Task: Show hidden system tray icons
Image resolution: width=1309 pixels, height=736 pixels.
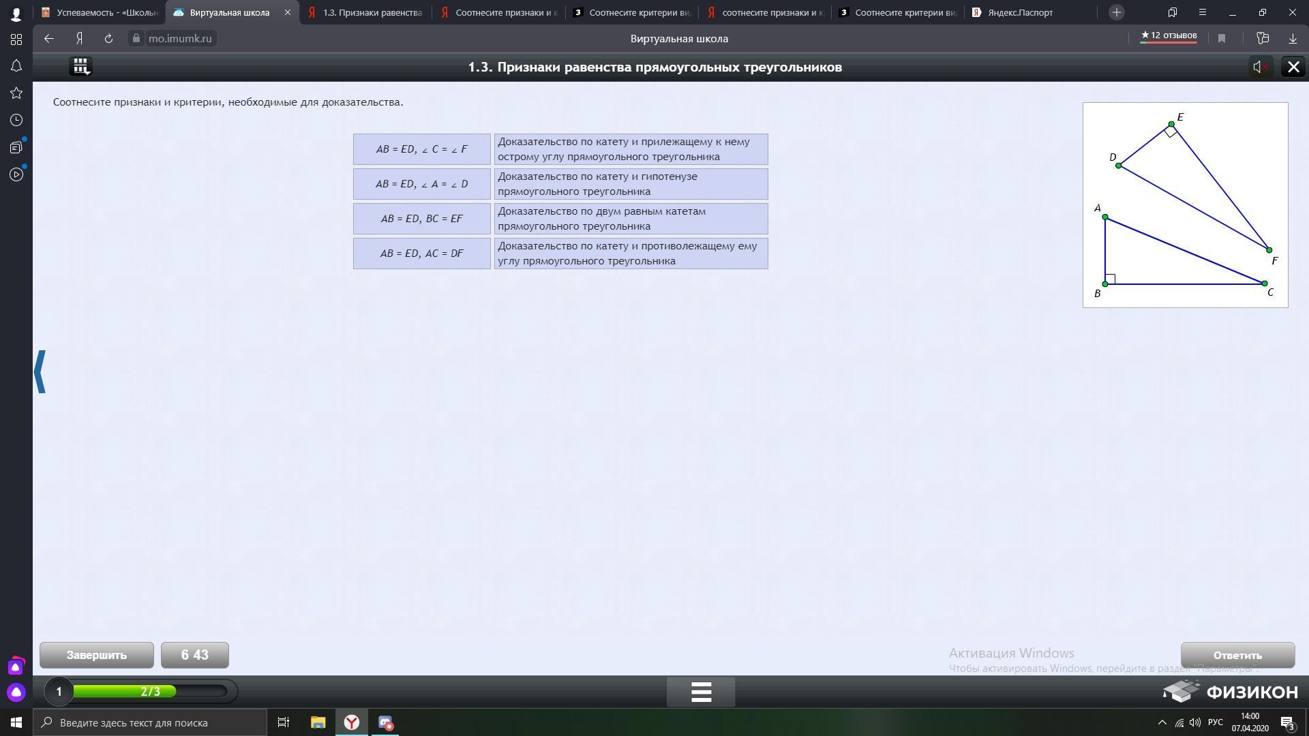Action: pyautogui.click(x=1162, y=722)
